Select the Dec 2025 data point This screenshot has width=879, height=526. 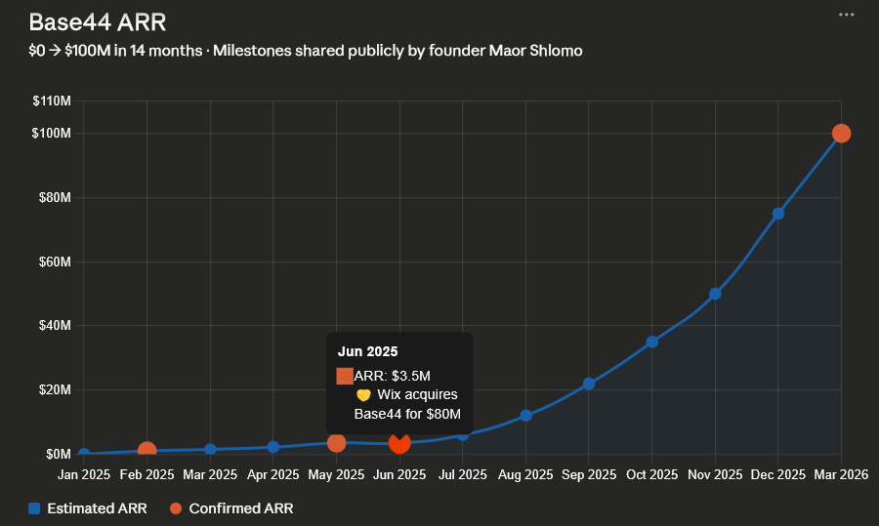[x=778, y=214]
